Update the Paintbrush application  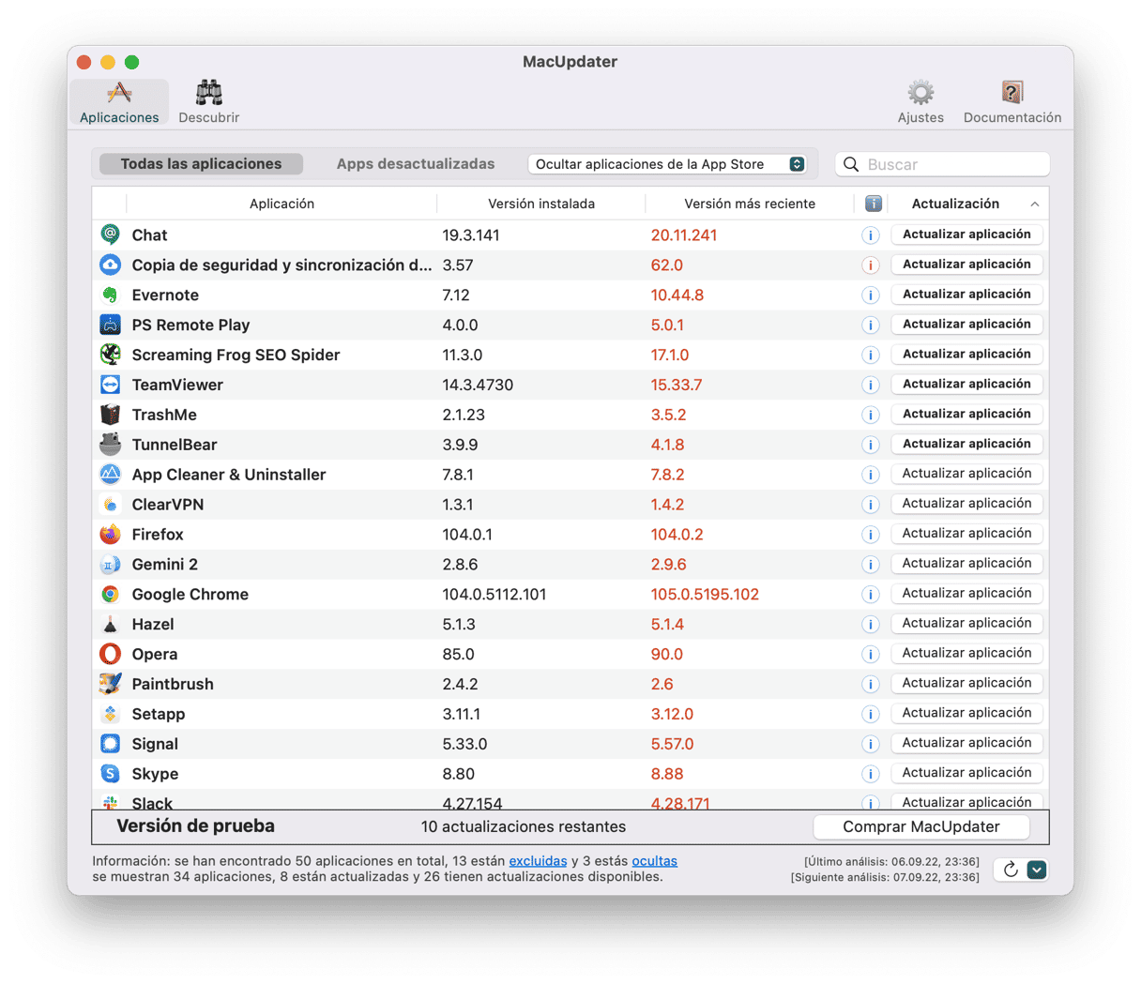[x=966, y=683]
